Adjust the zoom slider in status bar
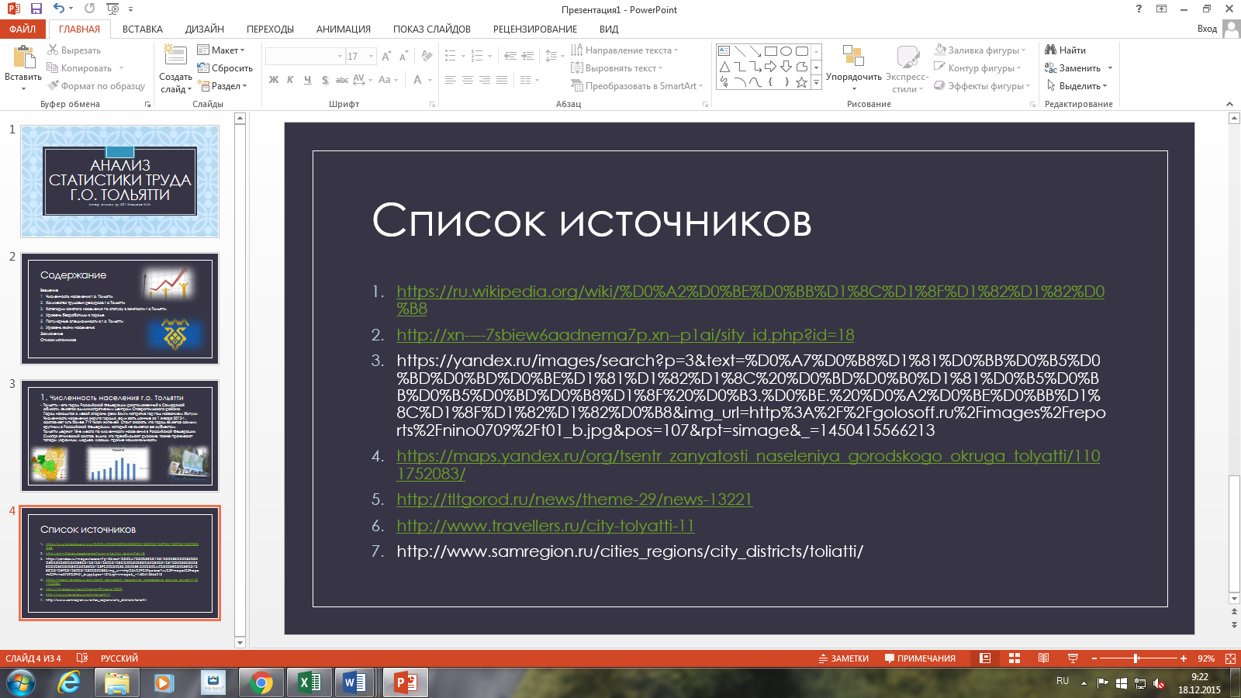 1136,658
